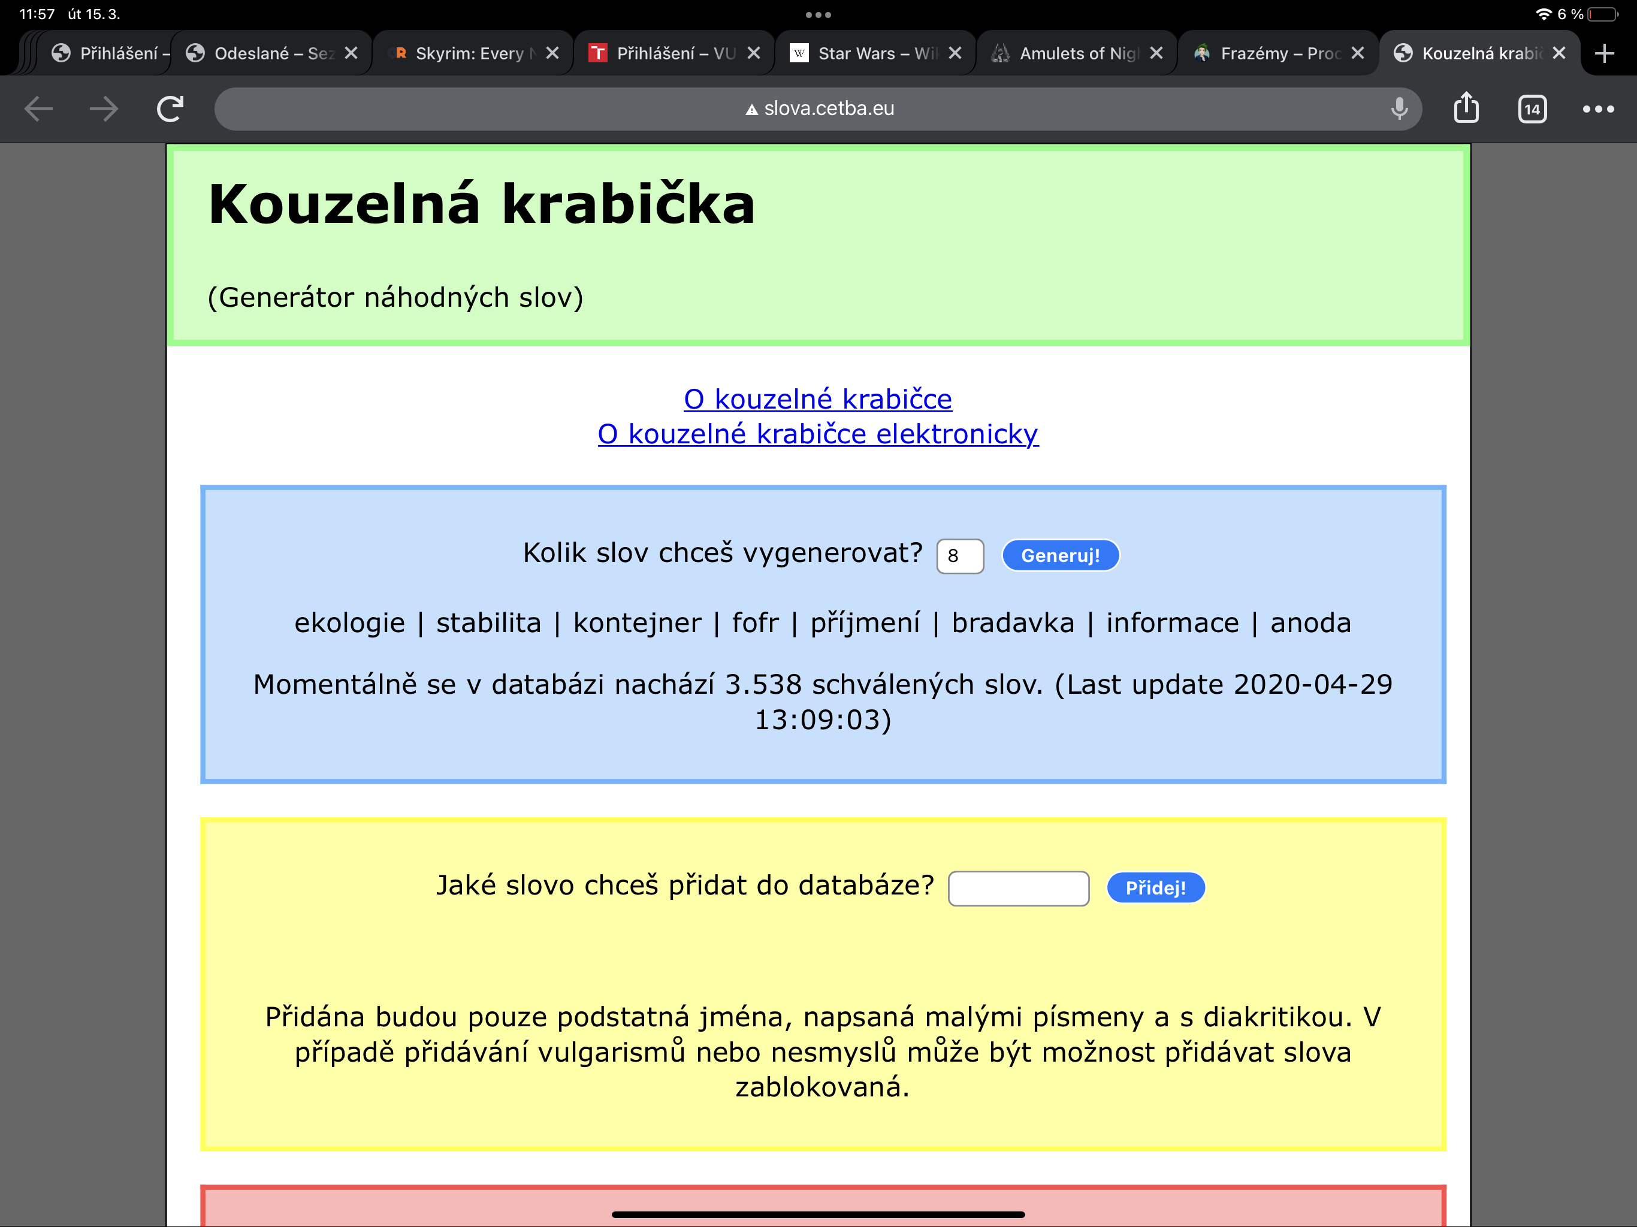Viewport: 1637px width, 1227px height.
Task: Tap the generated word příjmení
Action: (865, 622)
